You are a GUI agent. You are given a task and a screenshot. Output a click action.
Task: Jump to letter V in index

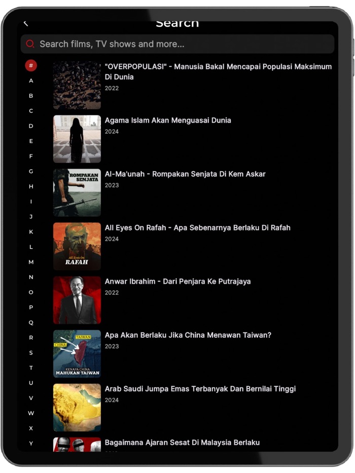[31, 398]
